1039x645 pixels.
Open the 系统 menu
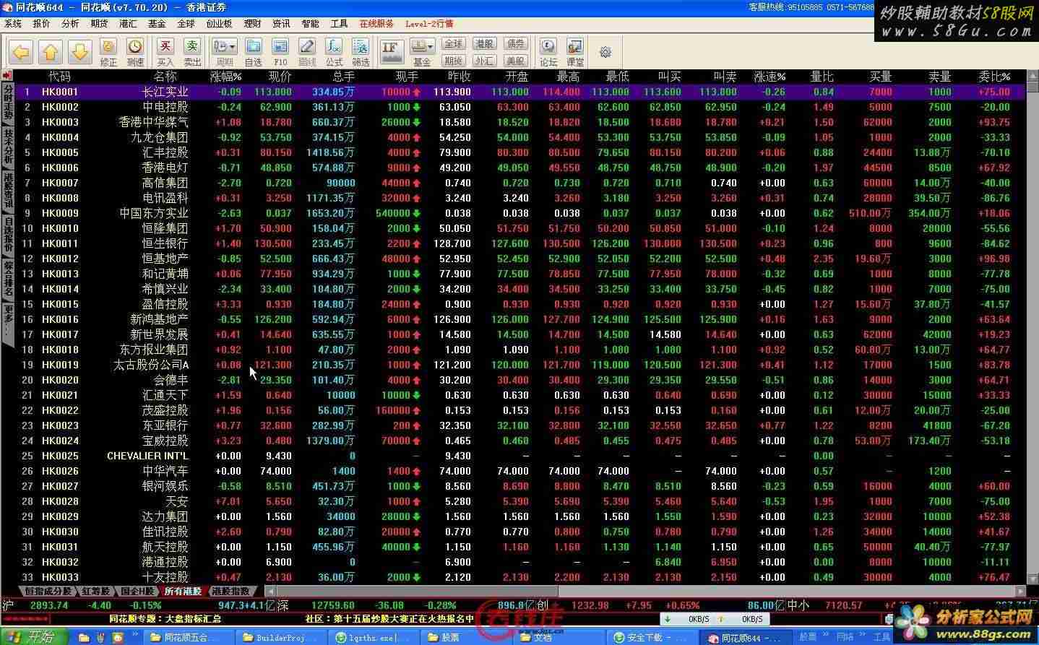[13, 24]
